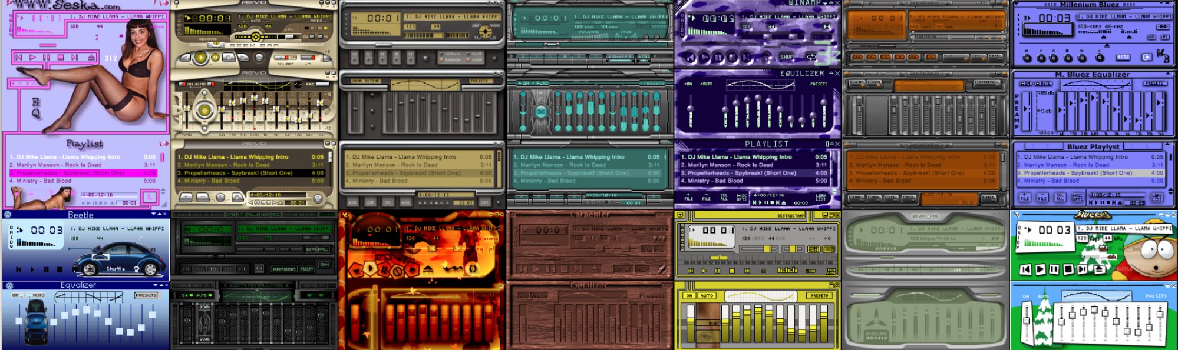Enable ON in M. Bluez Equalizer
This screenshot has height=350, width=1178.
click(x=1026, y=84)
